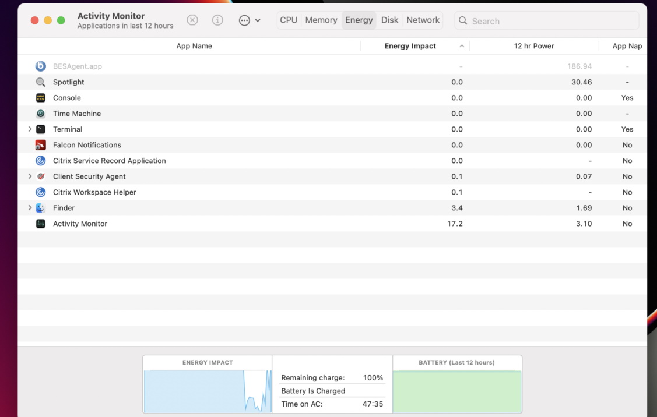Click the Terminal app icon
657x417 pixels.
point(41,129)
